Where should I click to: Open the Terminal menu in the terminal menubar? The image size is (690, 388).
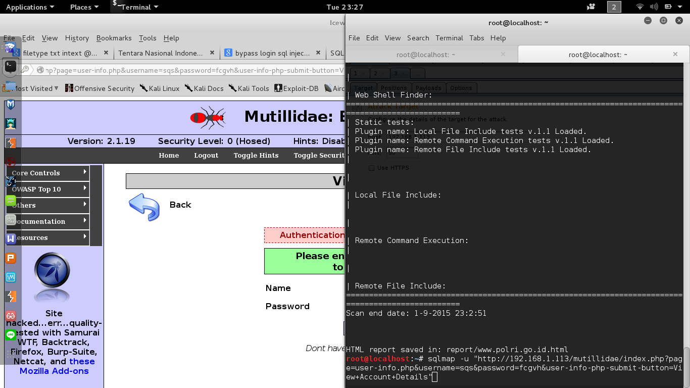pos(449,38)
